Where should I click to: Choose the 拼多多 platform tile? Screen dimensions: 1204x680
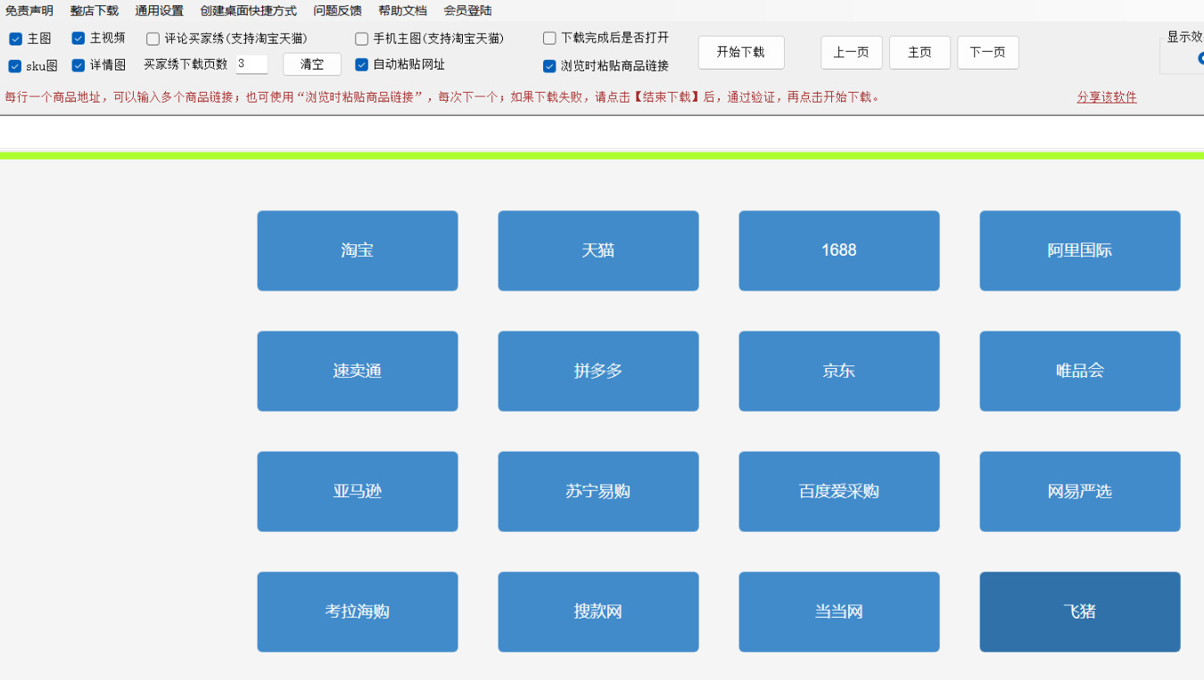click(x=598, y=371)
